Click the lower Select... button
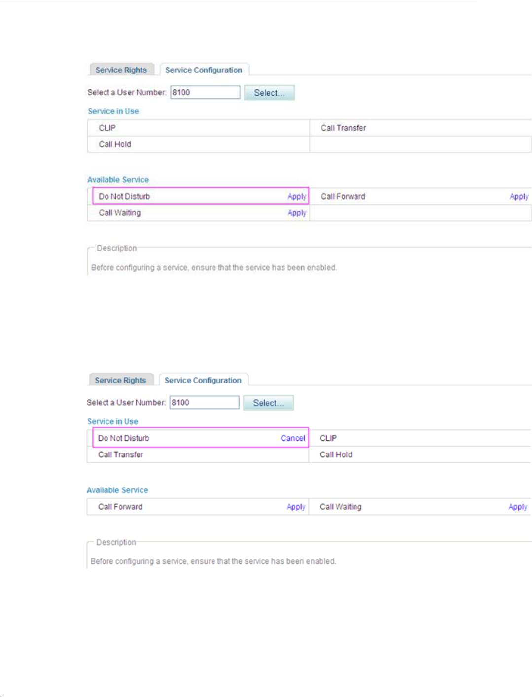Screen dimensions: 532x697 (269, 403)
